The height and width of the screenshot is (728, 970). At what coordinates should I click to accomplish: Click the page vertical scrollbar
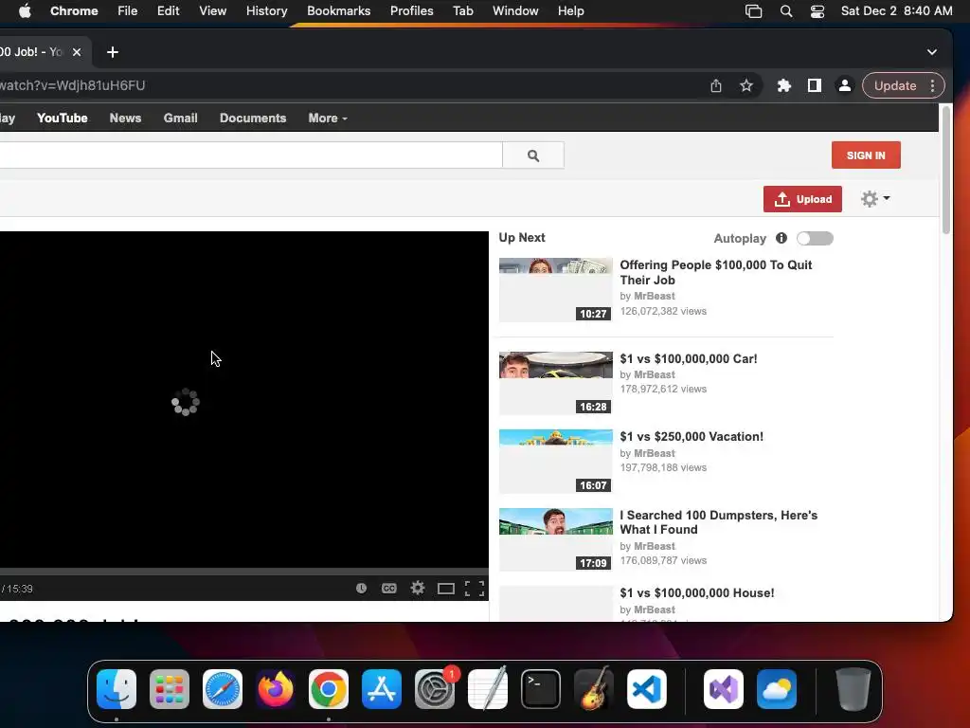945,171
